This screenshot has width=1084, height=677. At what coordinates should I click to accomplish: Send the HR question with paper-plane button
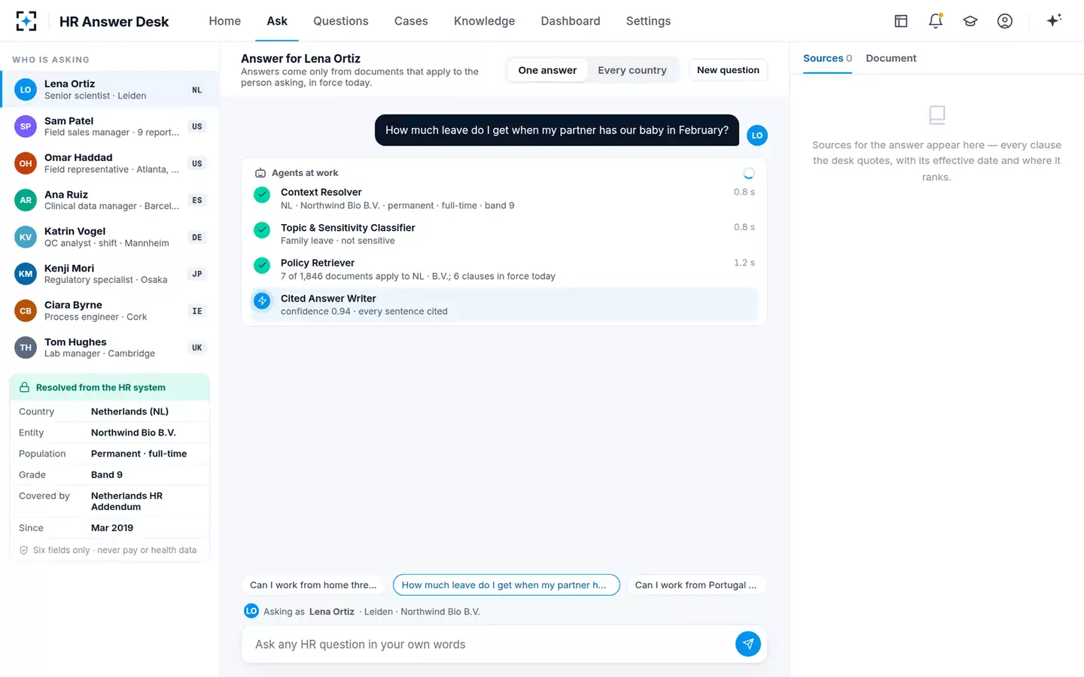click(748, 644)
